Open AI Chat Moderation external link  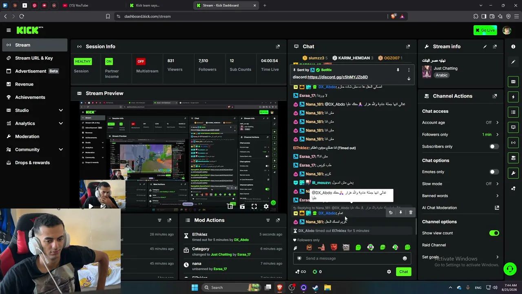pos(497,208)
